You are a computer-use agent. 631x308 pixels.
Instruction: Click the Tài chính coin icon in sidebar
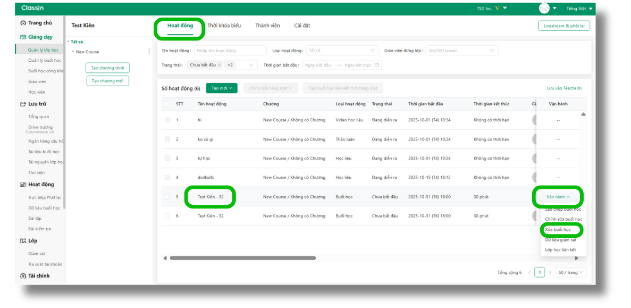click(x=23, y=276)
